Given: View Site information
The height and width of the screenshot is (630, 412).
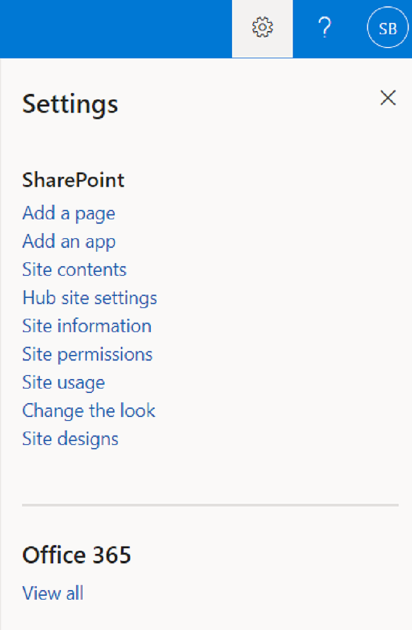Looking at the screenshot, I should click(x=87, y=326).
